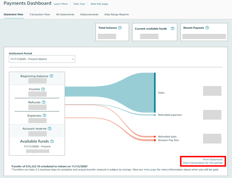Viewport: 232px width, 178px height.
Task: Click the Learn More link
Action: (x=60, y=4)
